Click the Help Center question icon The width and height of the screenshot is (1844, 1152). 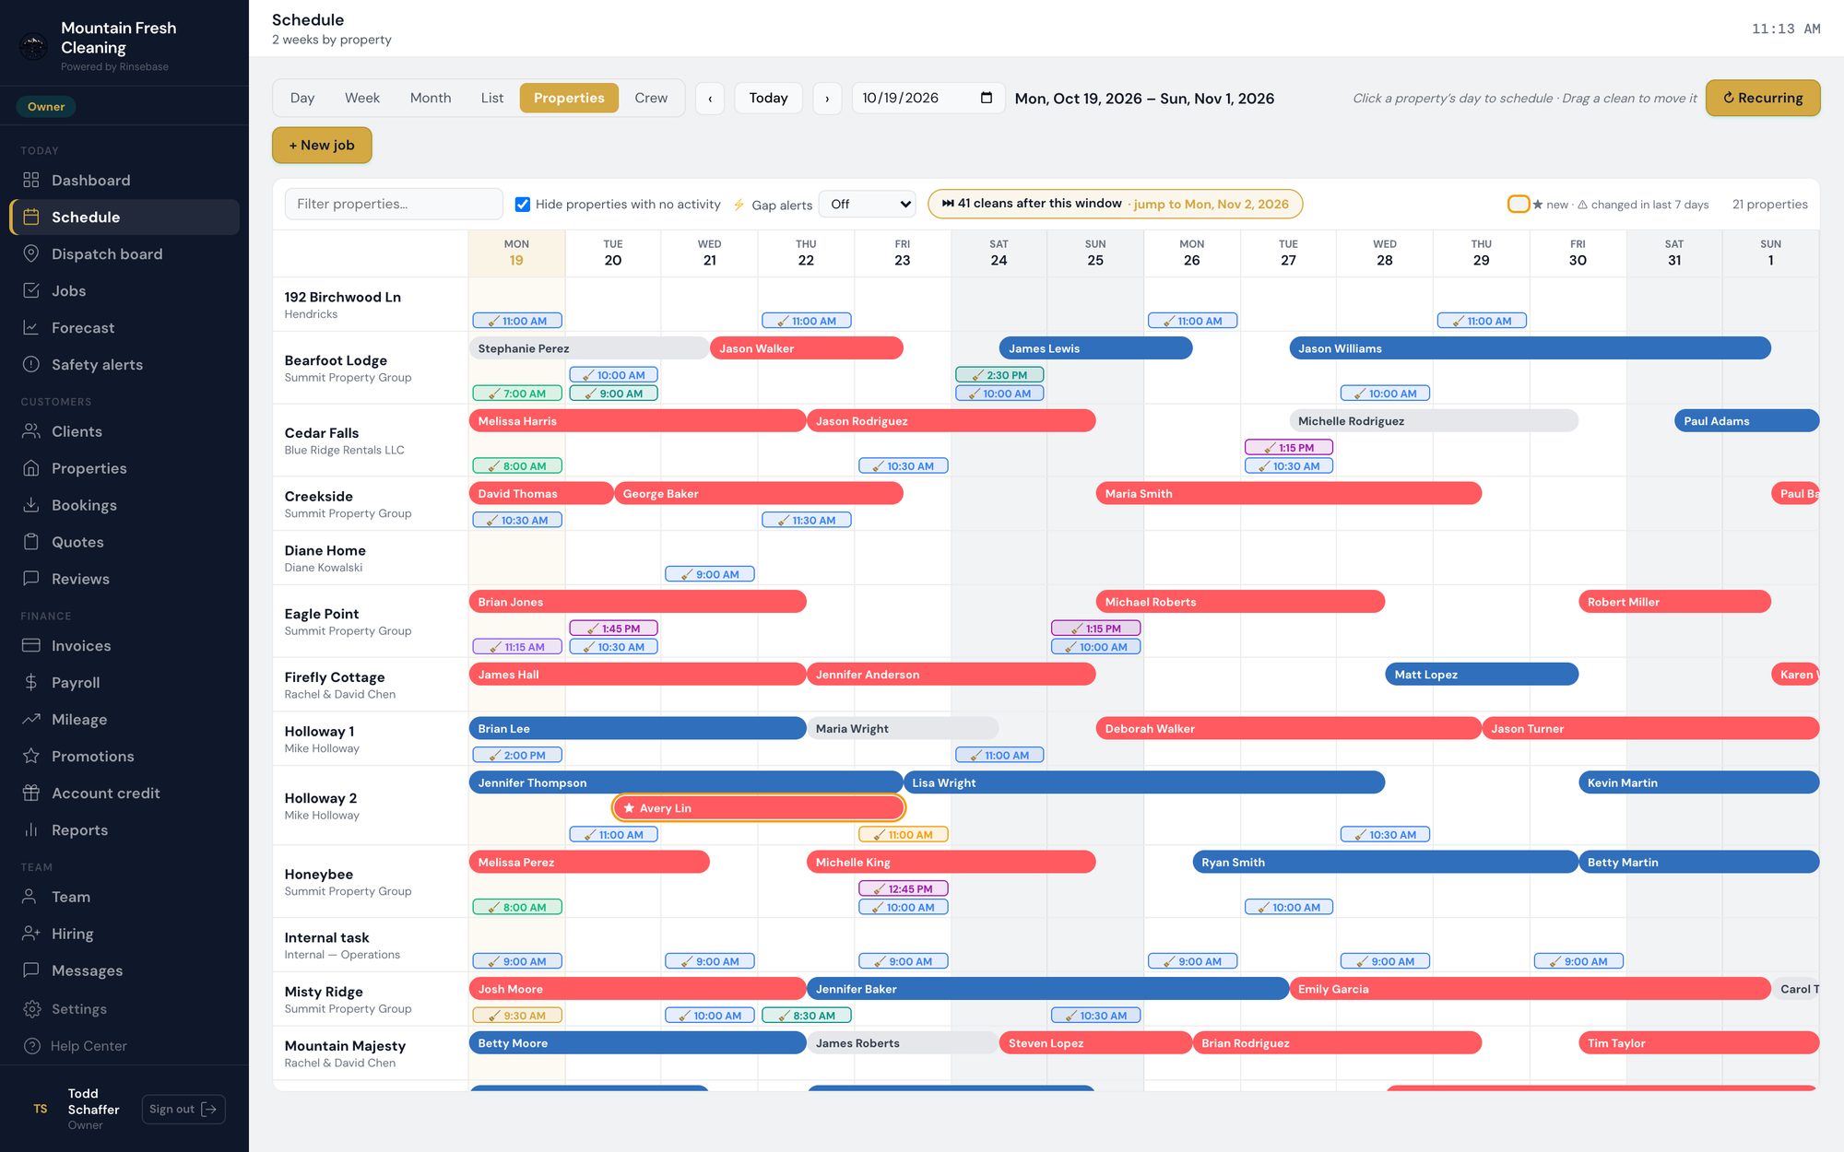click(32, 1046)
